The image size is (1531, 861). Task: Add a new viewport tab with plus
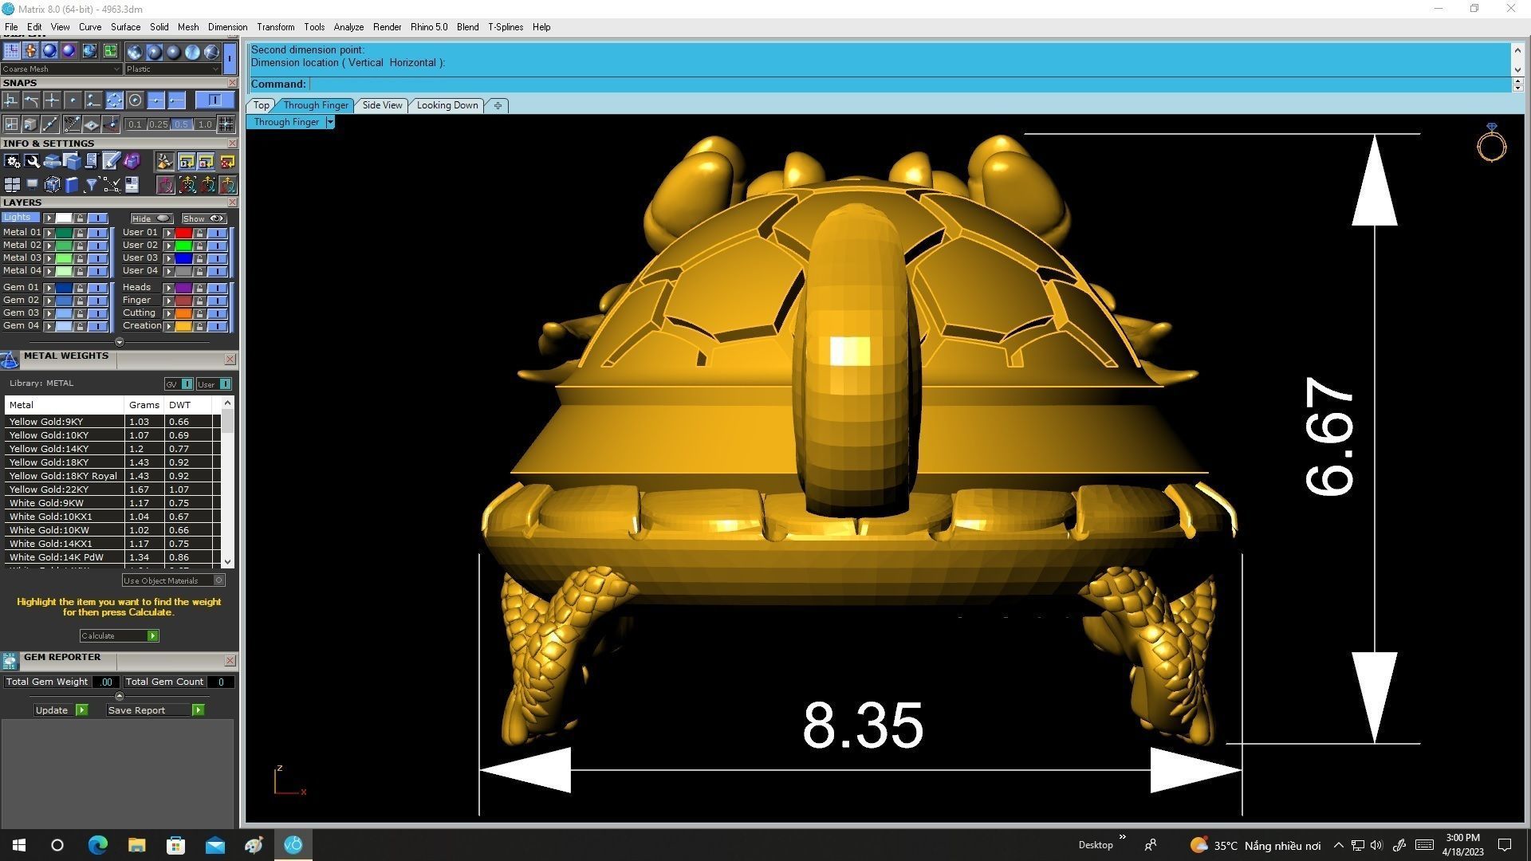(x=498, y=105)
